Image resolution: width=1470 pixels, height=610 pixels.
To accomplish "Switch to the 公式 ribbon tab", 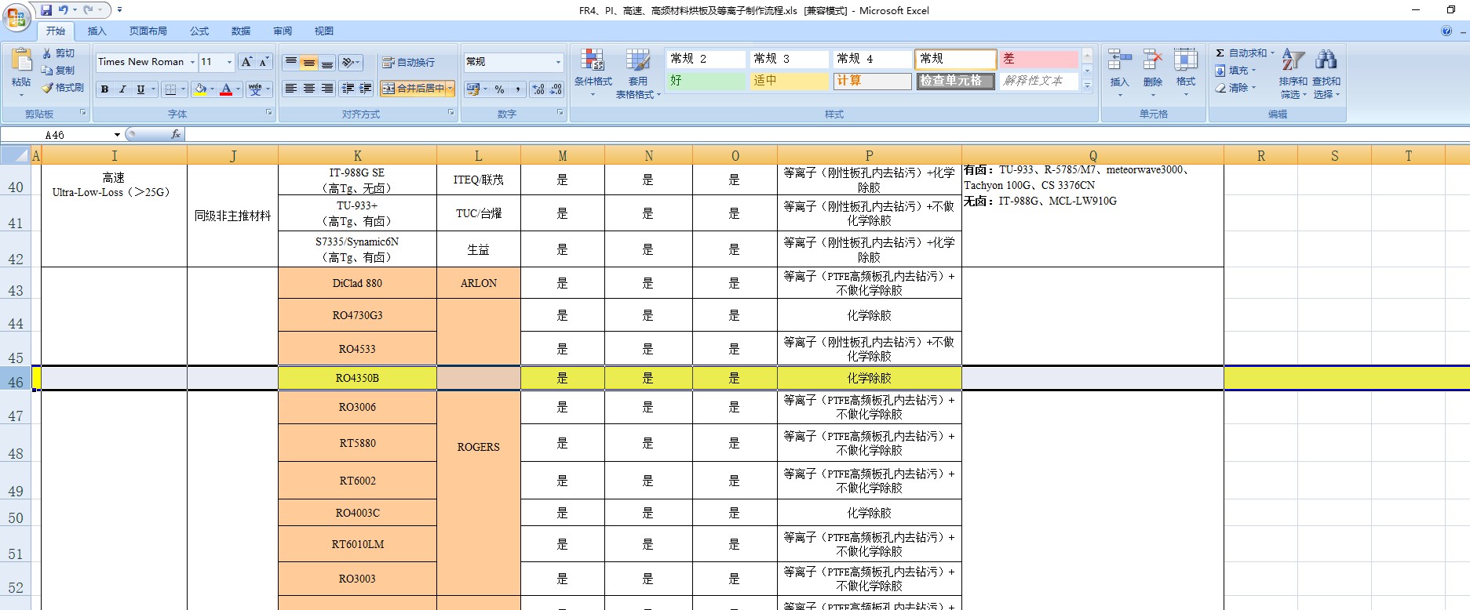I will tap(199, 31).
